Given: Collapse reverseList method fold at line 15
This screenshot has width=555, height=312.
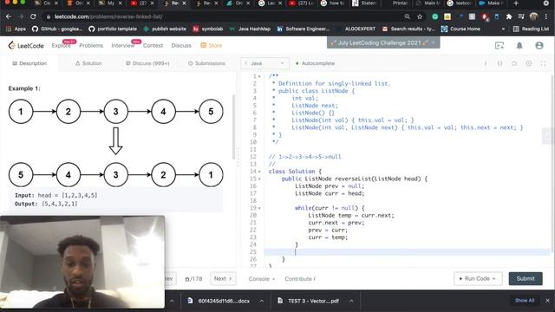Looking at the screenshot, I should tap(259, 179).
